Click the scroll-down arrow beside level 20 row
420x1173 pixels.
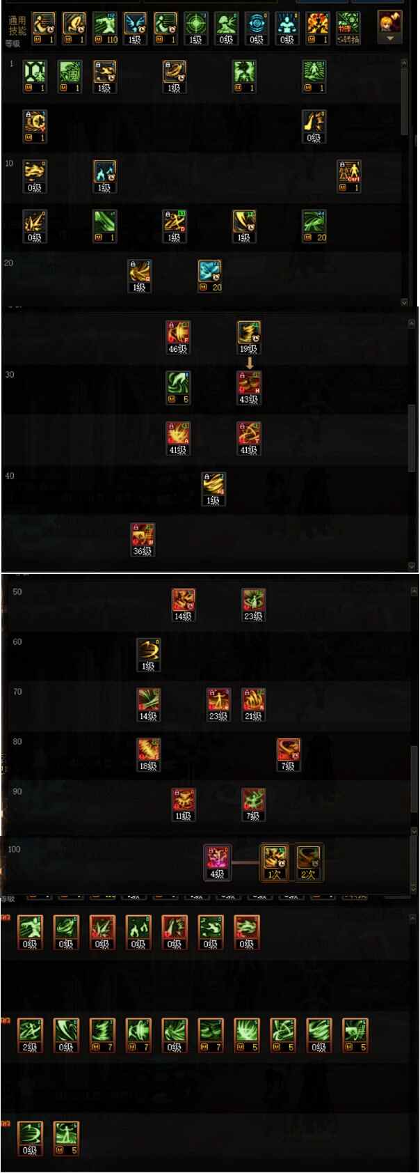coord(405,302)
